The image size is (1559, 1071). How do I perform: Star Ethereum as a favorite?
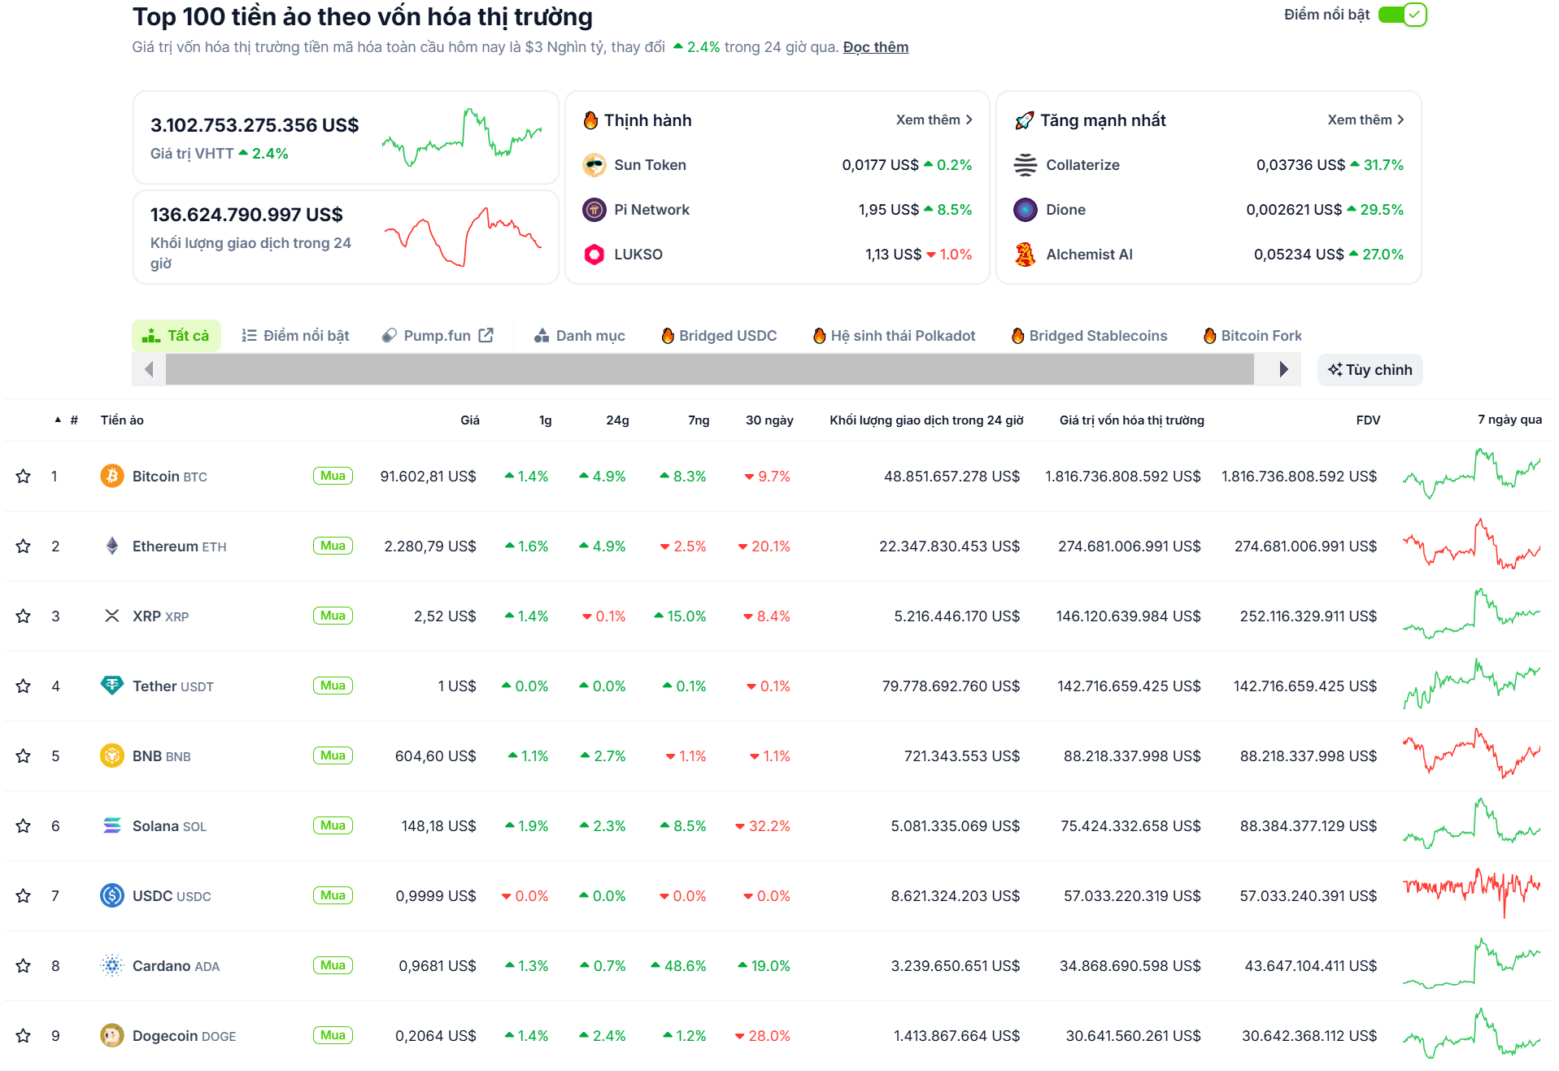click(x=24, y=546)
